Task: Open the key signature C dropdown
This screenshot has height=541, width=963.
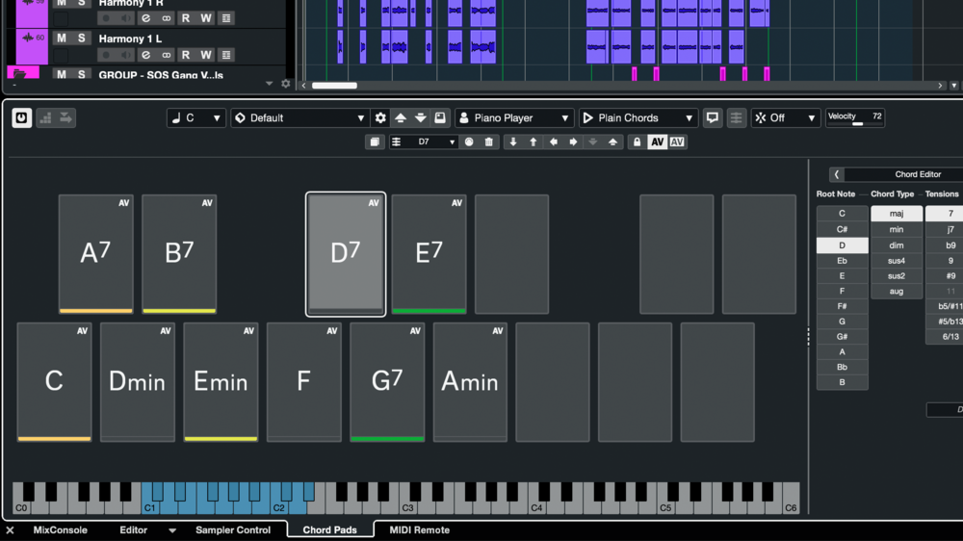Action: pyautogui.click(x=196, y=117)
